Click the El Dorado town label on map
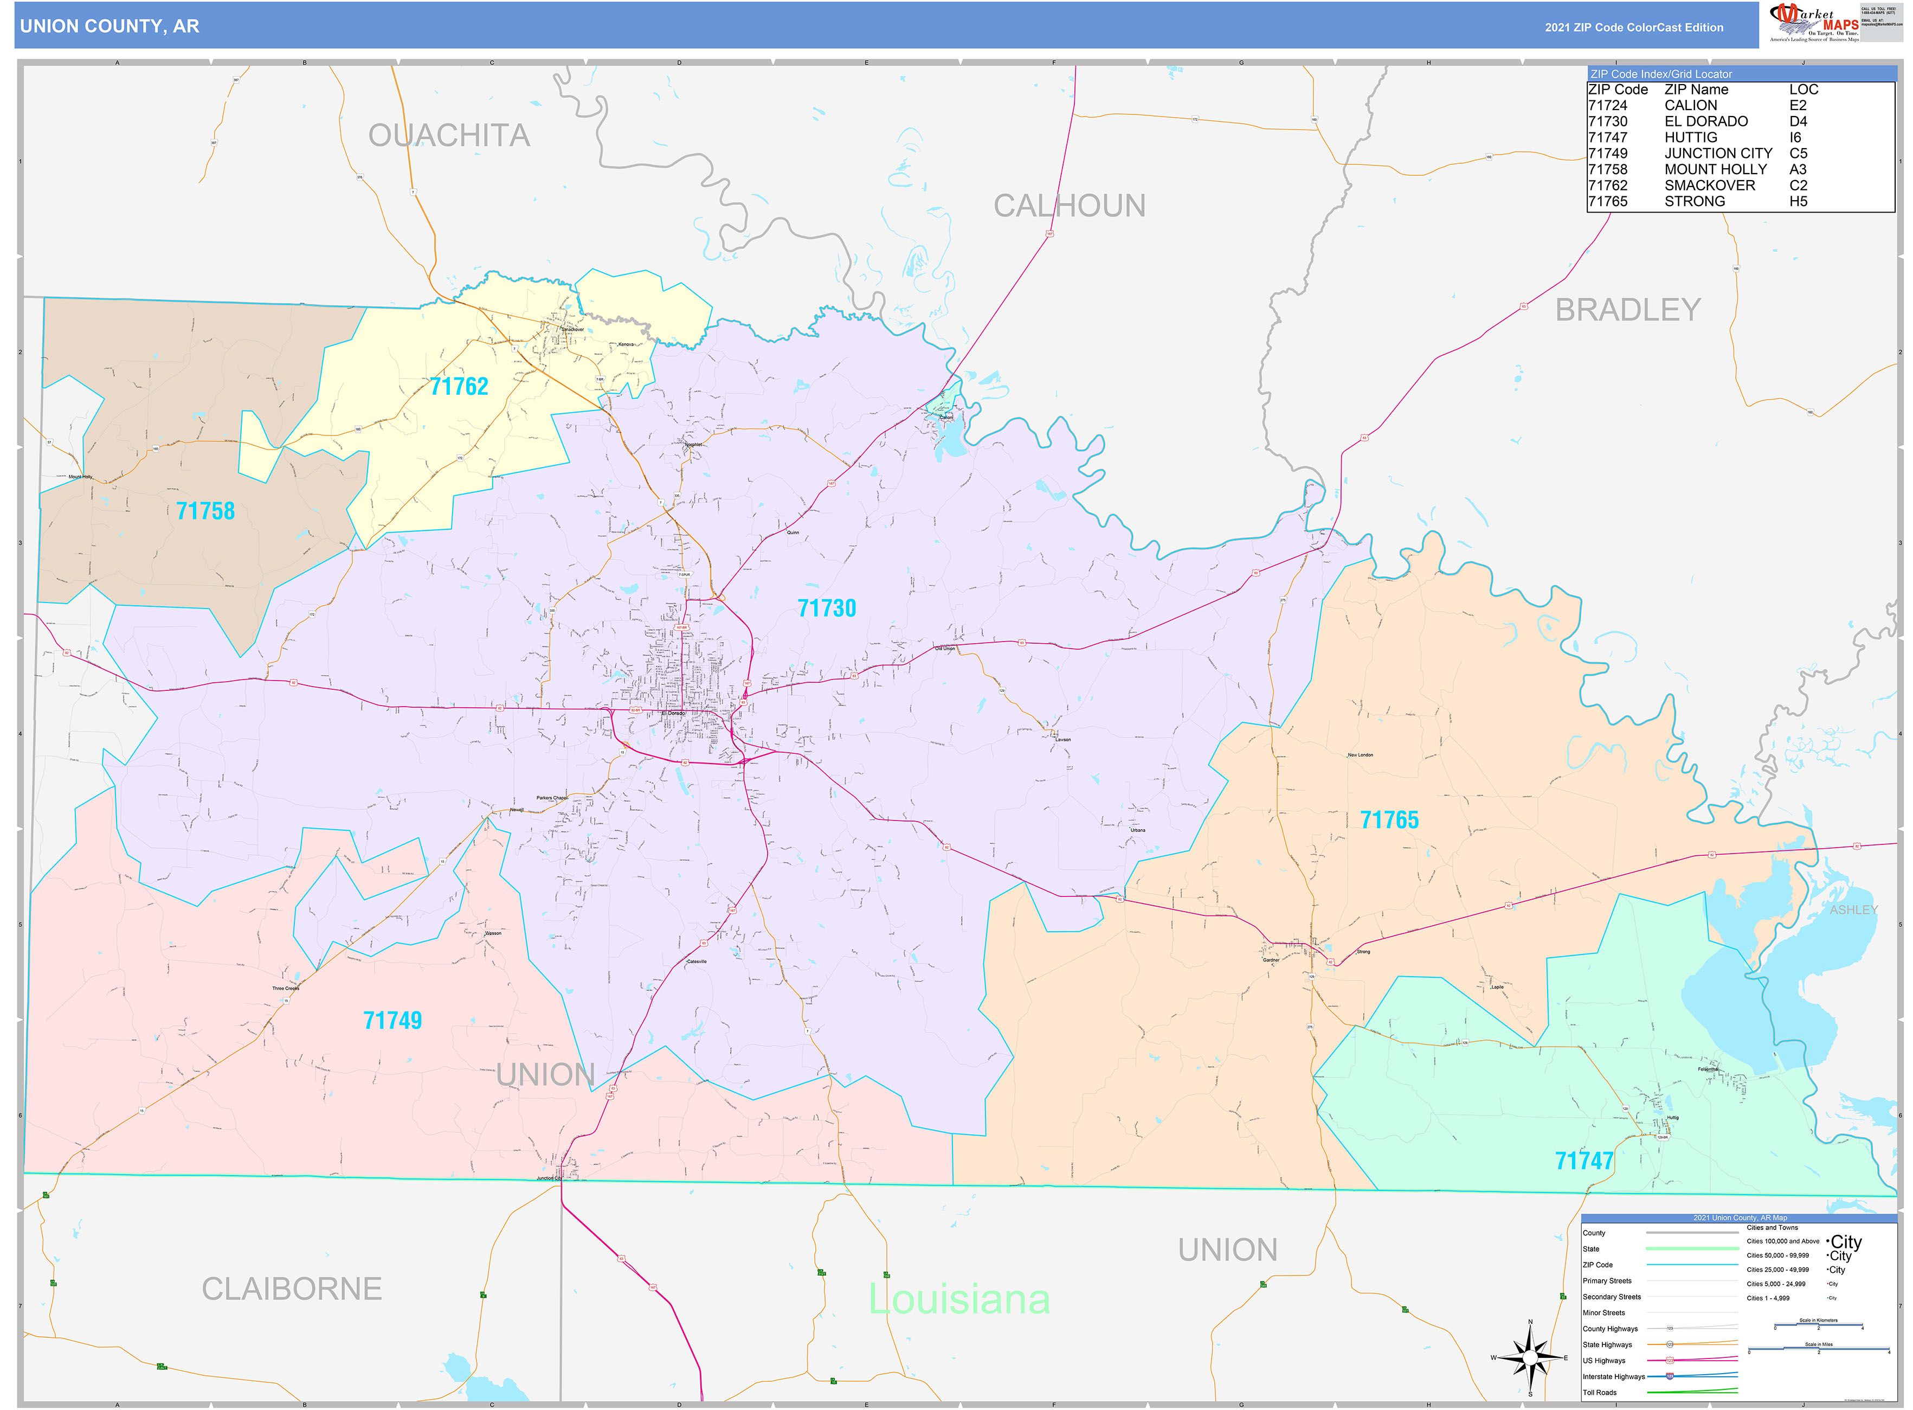The height and width of the screenshot is (1410, 1913). click(x=673, y=714)
